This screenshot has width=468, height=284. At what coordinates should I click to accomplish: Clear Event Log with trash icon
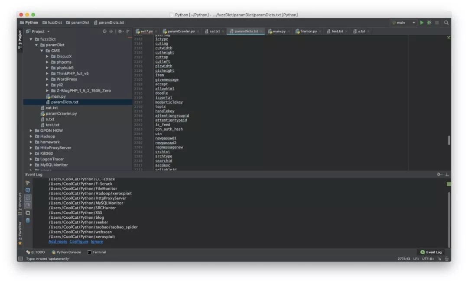coord(28,220)
